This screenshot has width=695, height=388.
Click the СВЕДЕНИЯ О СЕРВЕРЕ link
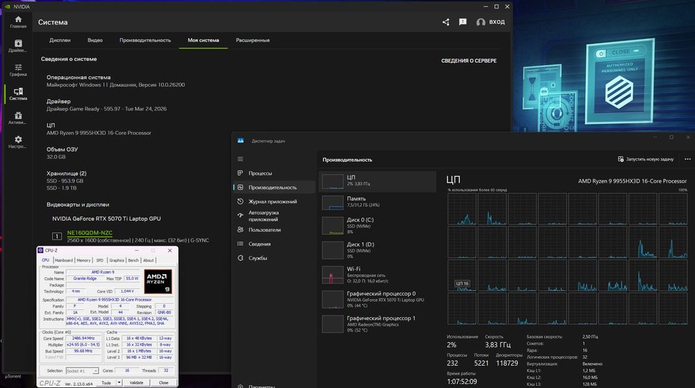click(468, 60)
